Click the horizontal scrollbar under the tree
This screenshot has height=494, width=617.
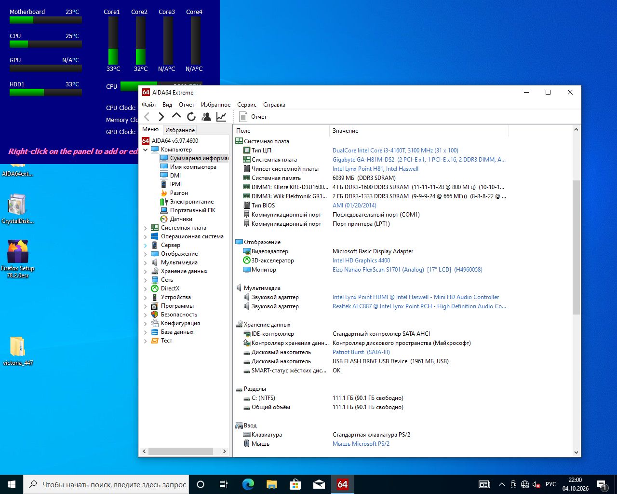coord(180,452)
